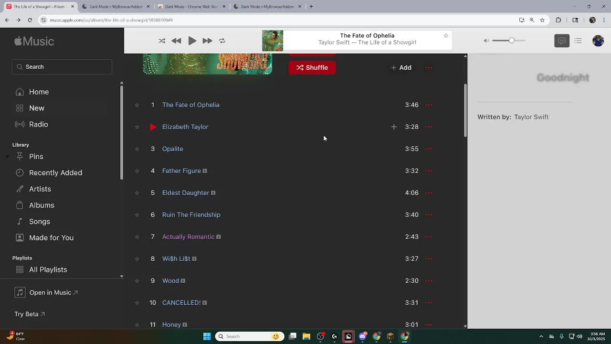Favorite The Fate of Ophelia in player
Viewport: 611px width, 344px height.
(x=446, y=36)
